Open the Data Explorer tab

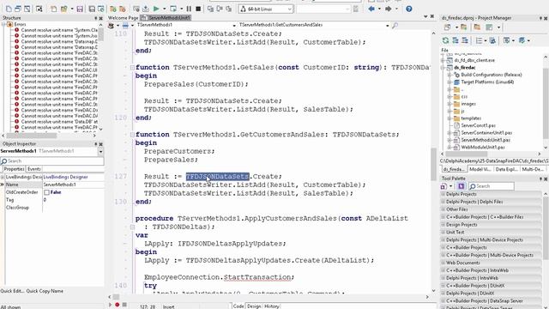coord(506,169)
